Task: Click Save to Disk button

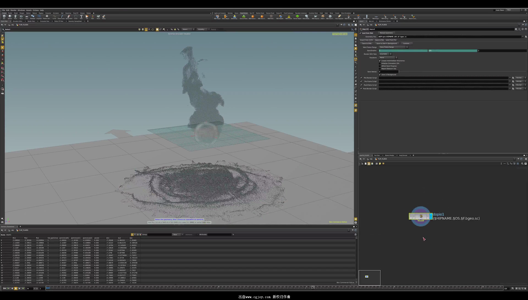Action: pos(367,43)
